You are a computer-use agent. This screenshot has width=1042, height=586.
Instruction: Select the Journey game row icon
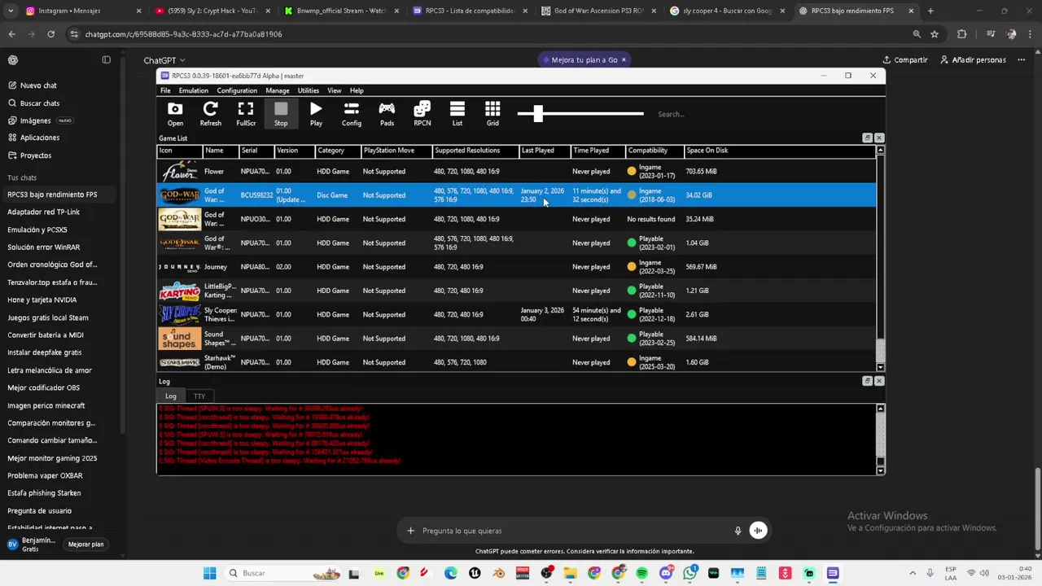pyautogui.click(x=179, y=267)
